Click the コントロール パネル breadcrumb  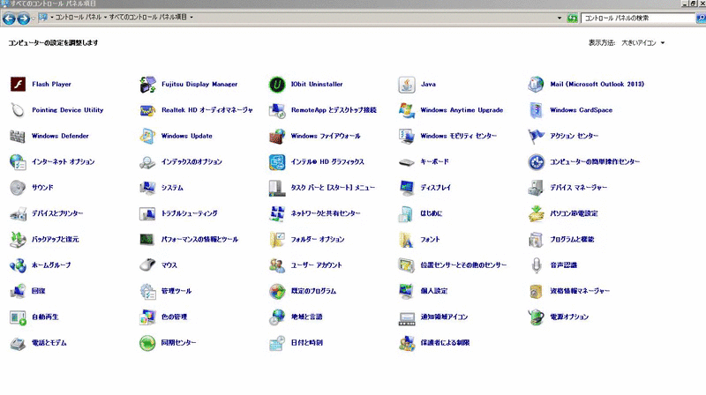pyautogui.click(x=78, y=17)
